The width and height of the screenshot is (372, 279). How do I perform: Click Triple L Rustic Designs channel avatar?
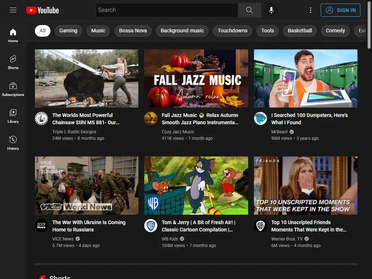[x=41, y=118]
